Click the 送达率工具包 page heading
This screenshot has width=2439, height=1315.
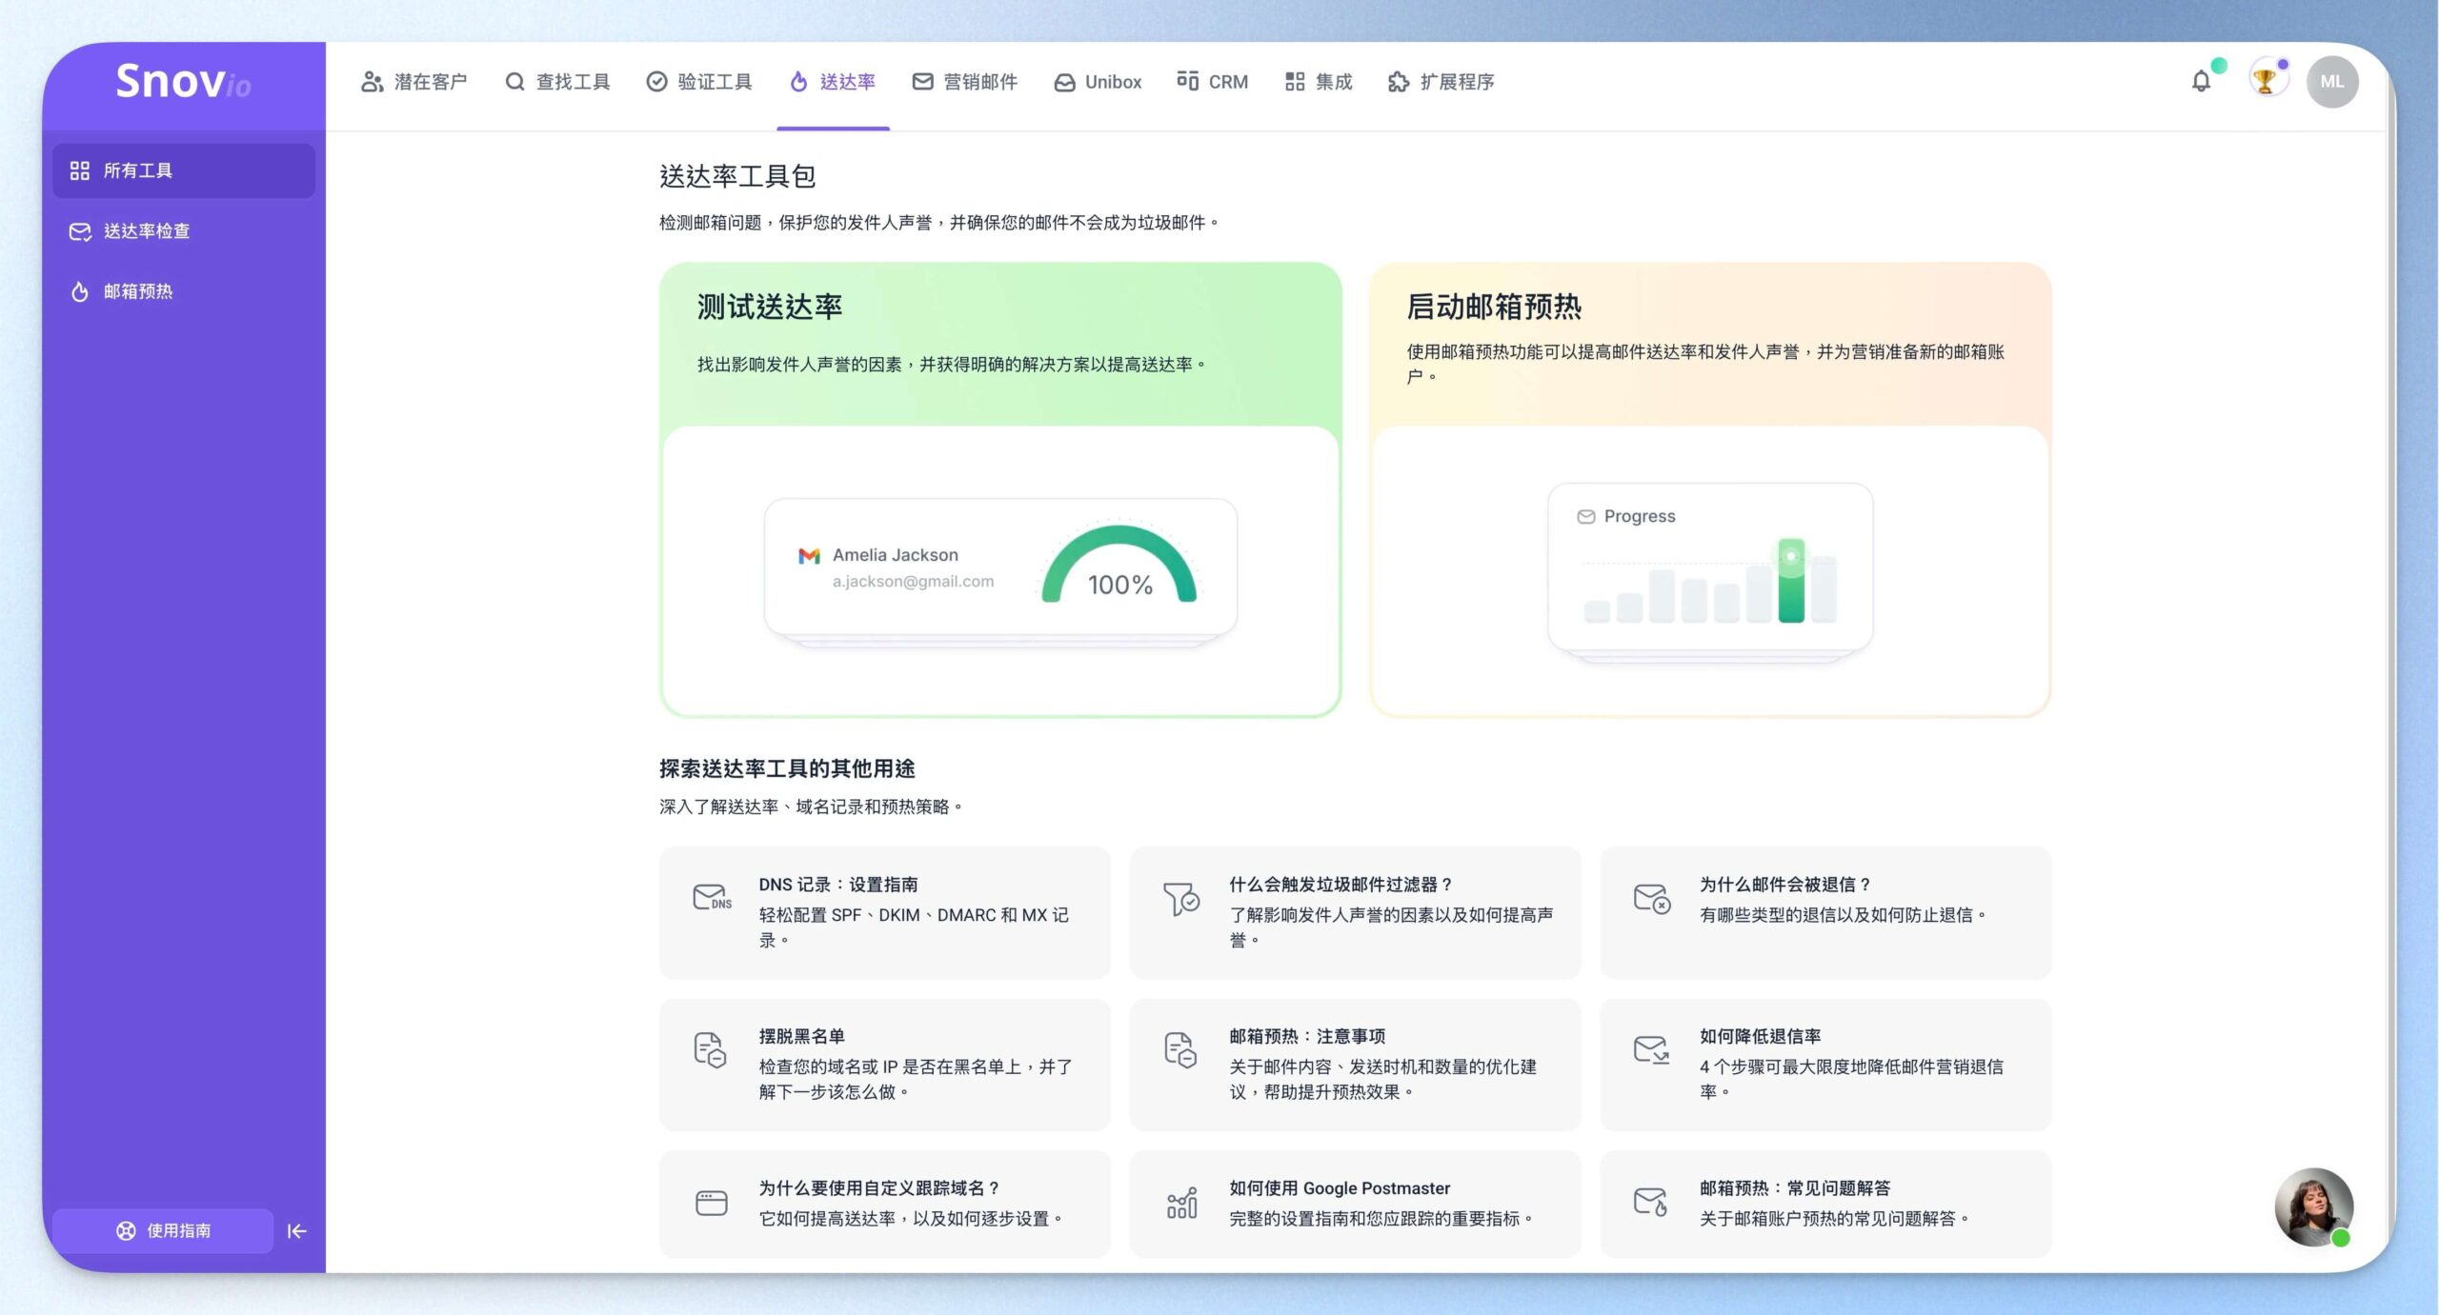point(737,176)
